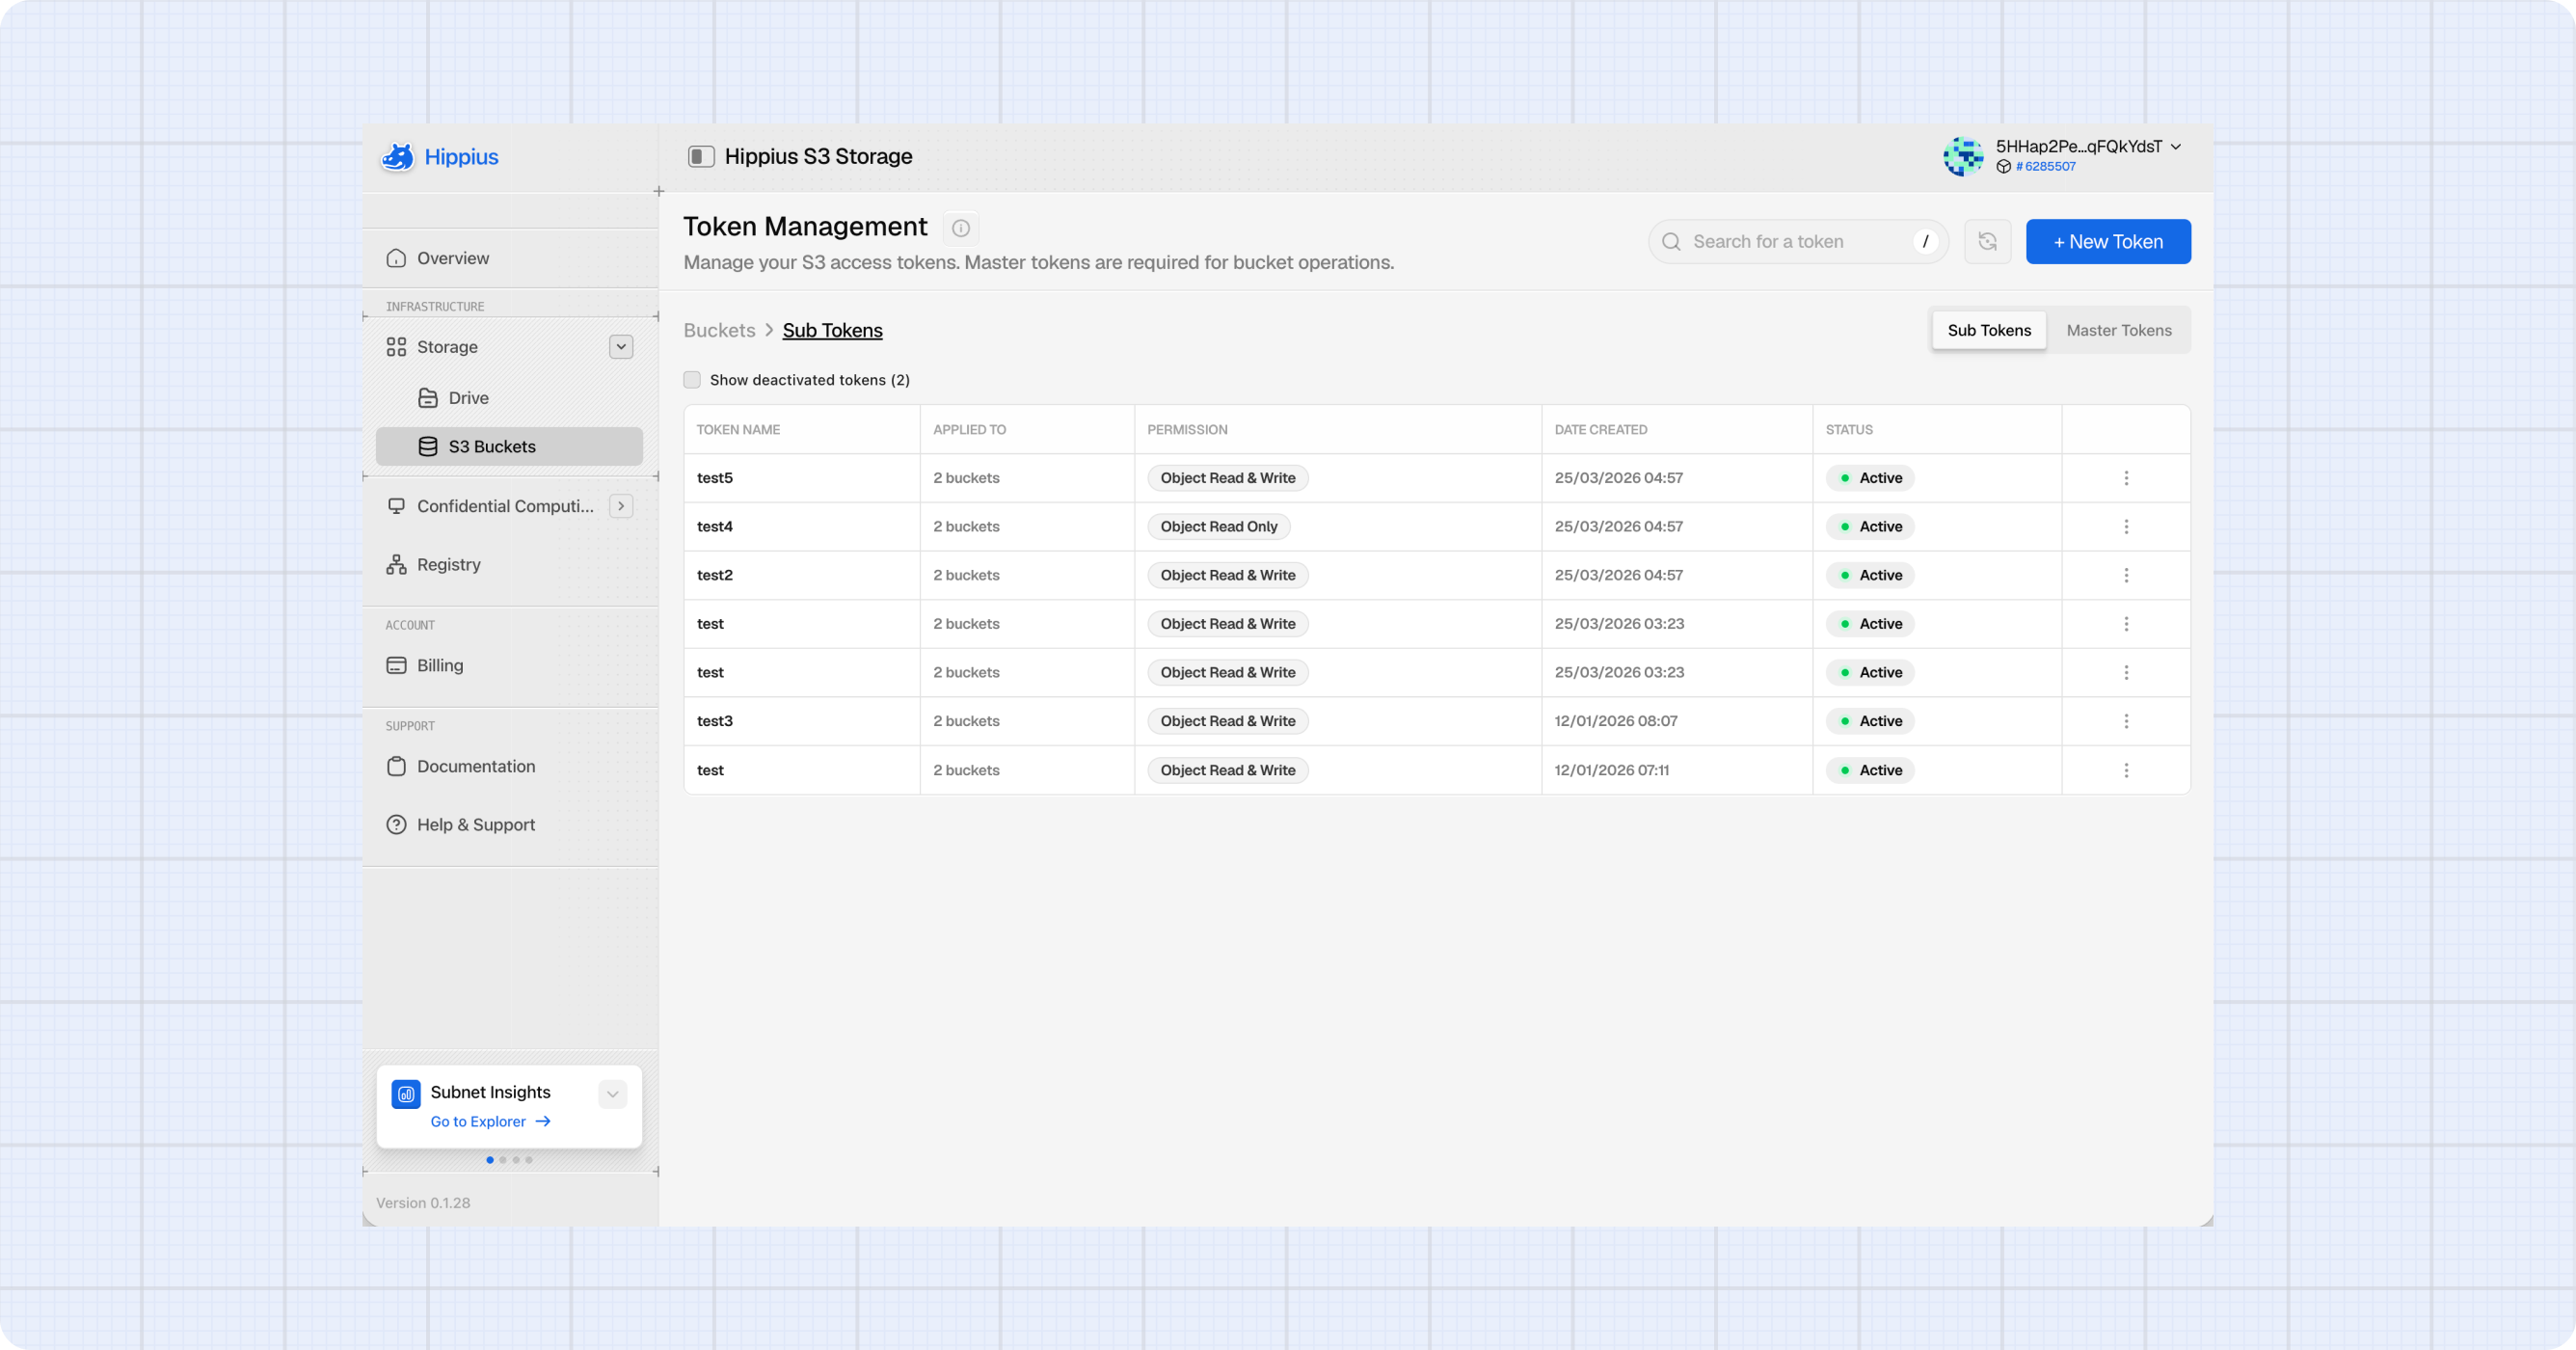
Task: Click the Documentation clipboard icon
Action: click(396, 767)
